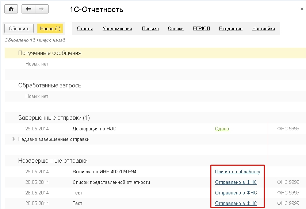Click Новых нет under Полученные сообщения
Screen dimensions: 306x209
tap(37, 64)
